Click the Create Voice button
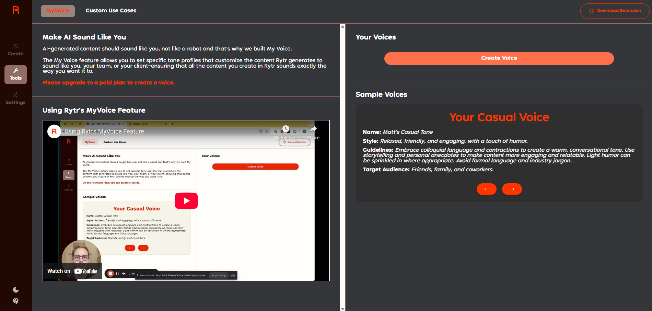This screenshot has height=311, width=652. (x=499, y=58)
